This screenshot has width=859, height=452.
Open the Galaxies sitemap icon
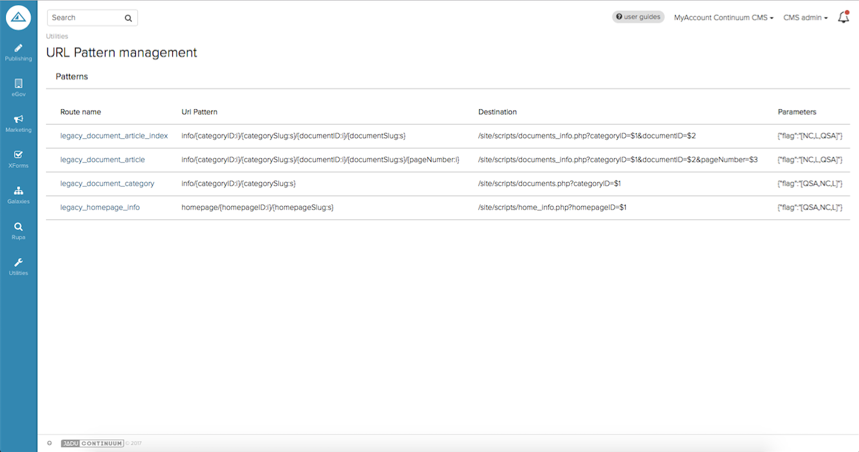[18, 191]
